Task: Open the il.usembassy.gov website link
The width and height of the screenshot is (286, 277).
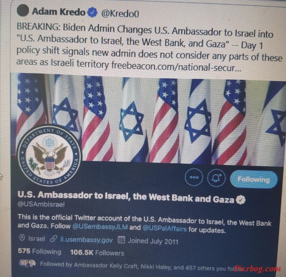Action: click(86, 240)
